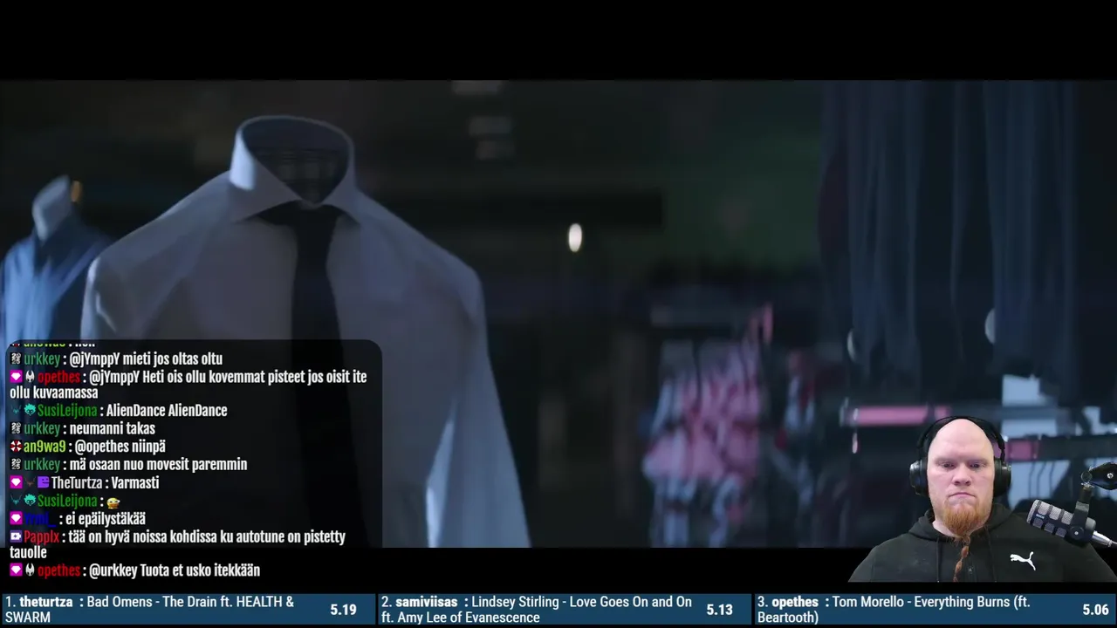Click badge beside urkkey 'neumanni takas'

tap(16, 428)
